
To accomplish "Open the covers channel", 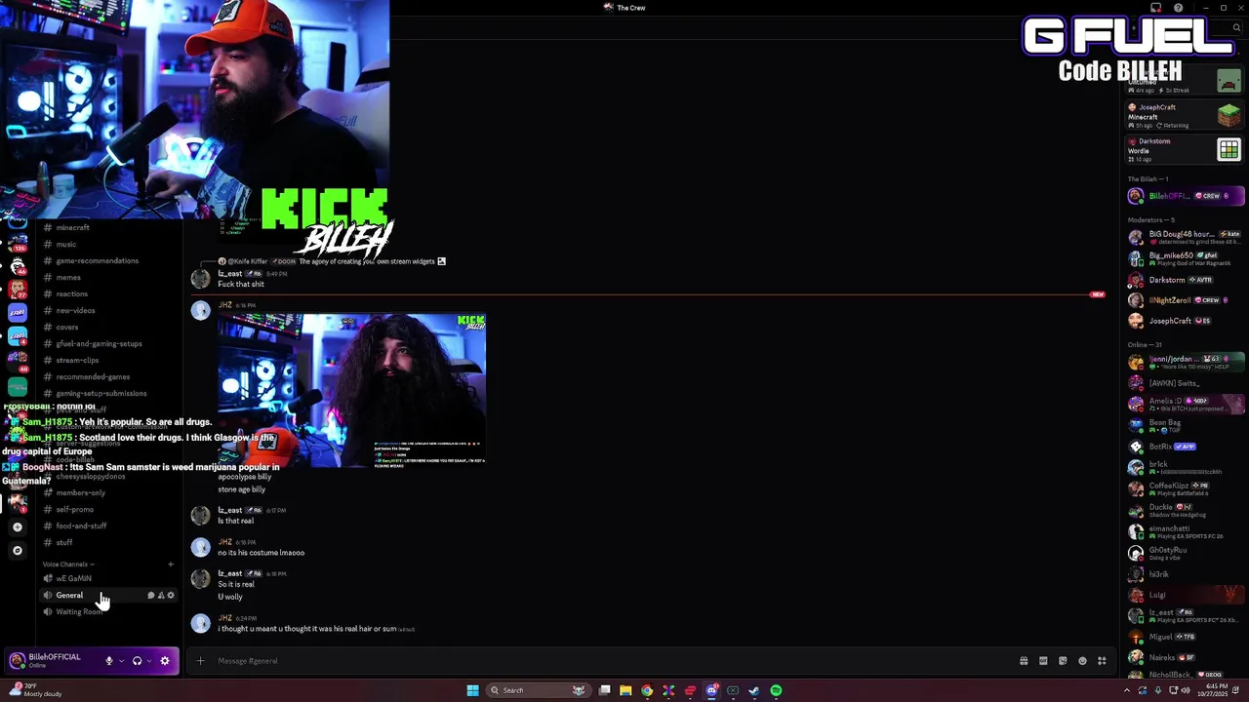I will click(x=107, y=327).
